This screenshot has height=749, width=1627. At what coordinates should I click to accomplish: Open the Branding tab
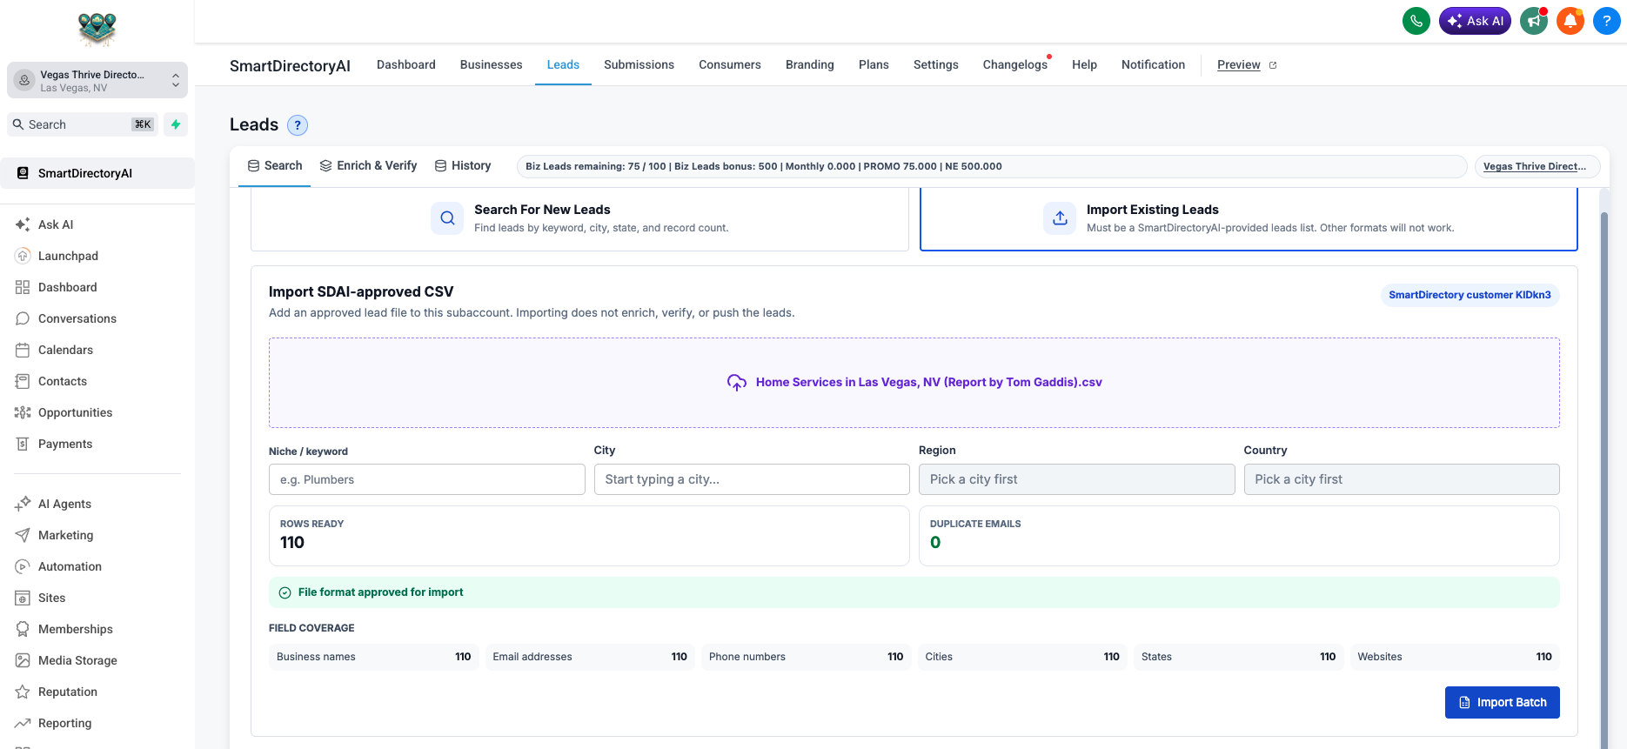[810, 64]
